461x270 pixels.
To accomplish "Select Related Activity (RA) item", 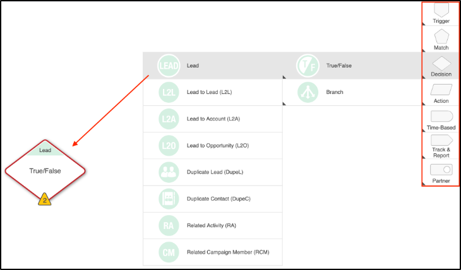I will pyautogui.click(x=212, y=226).
